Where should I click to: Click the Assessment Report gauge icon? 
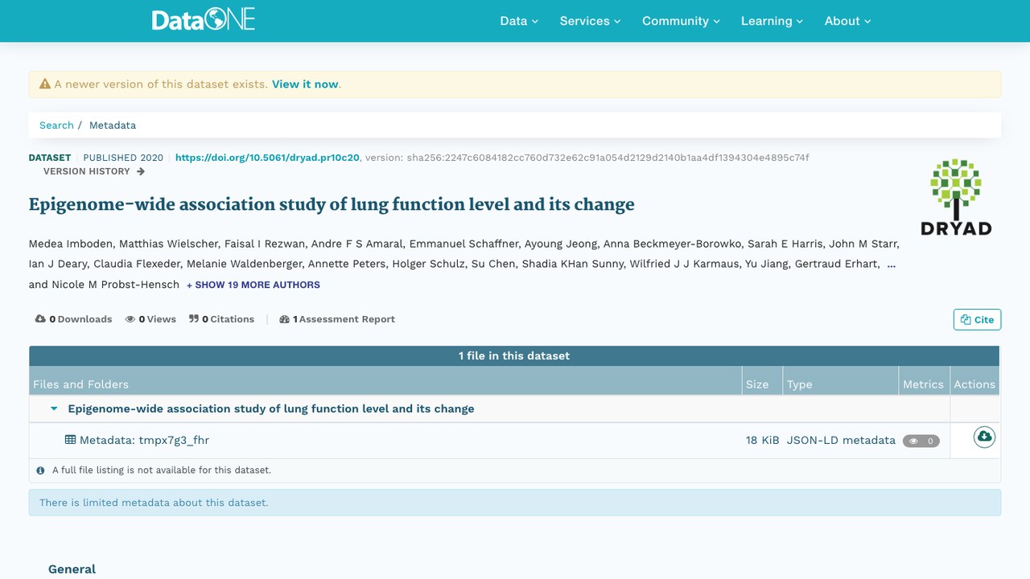click(x=284, y=319)
